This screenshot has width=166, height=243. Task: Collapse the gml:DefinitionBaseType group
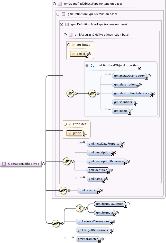click(x=62, y=24)
